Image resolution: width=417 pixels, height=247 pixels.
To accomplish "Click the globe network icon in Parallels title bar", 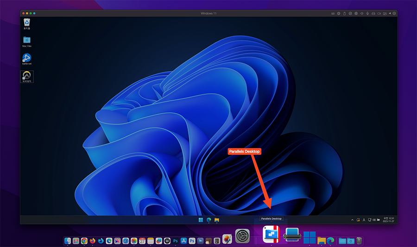I will pos(356,13).
